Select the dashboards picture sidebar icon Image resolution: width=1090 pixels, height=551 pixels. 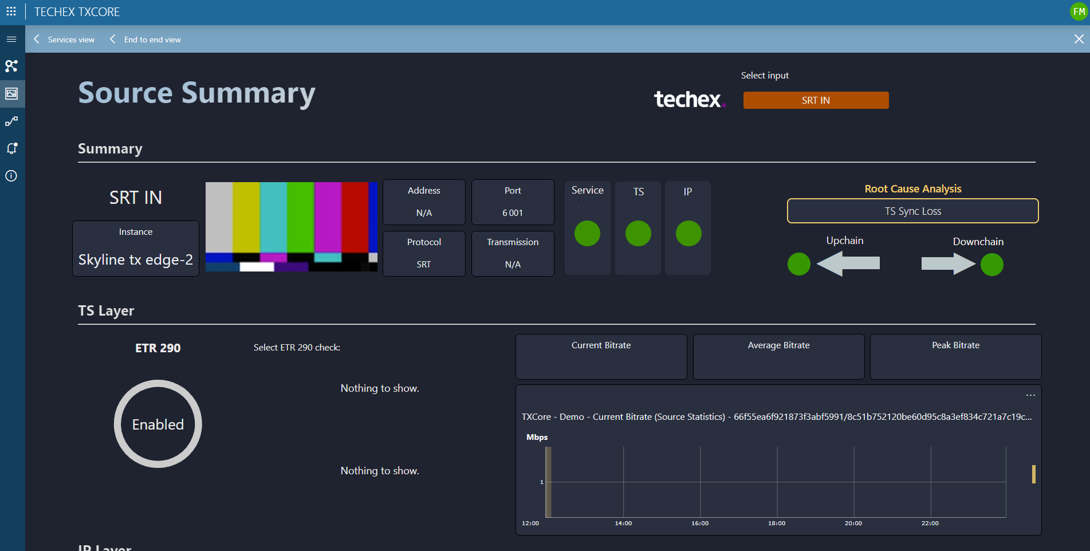11,93
